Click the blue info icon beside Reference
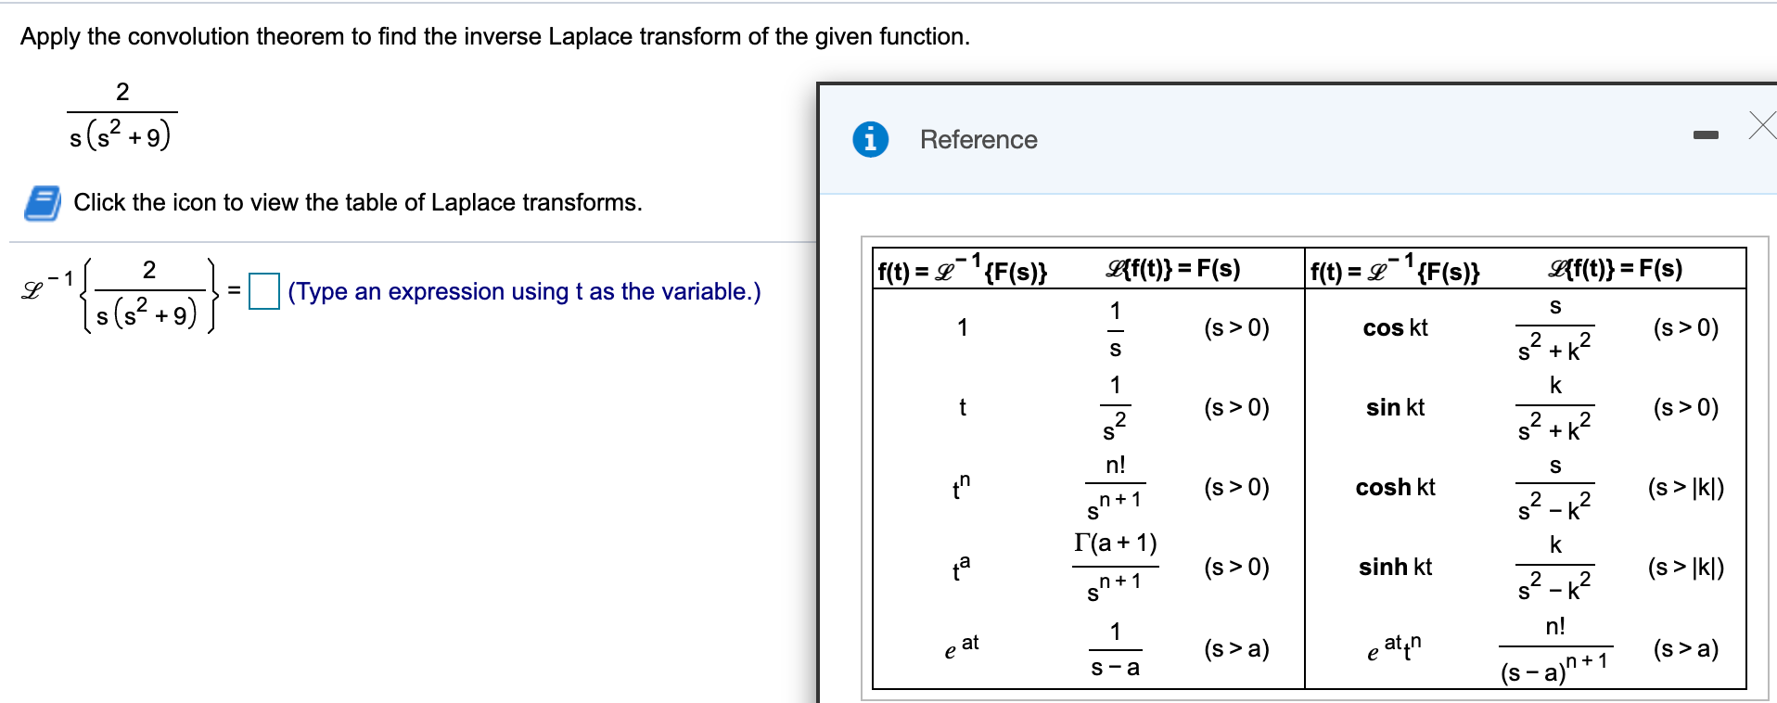This screenshot has height=703, width=1777. [x=869, y=139]
